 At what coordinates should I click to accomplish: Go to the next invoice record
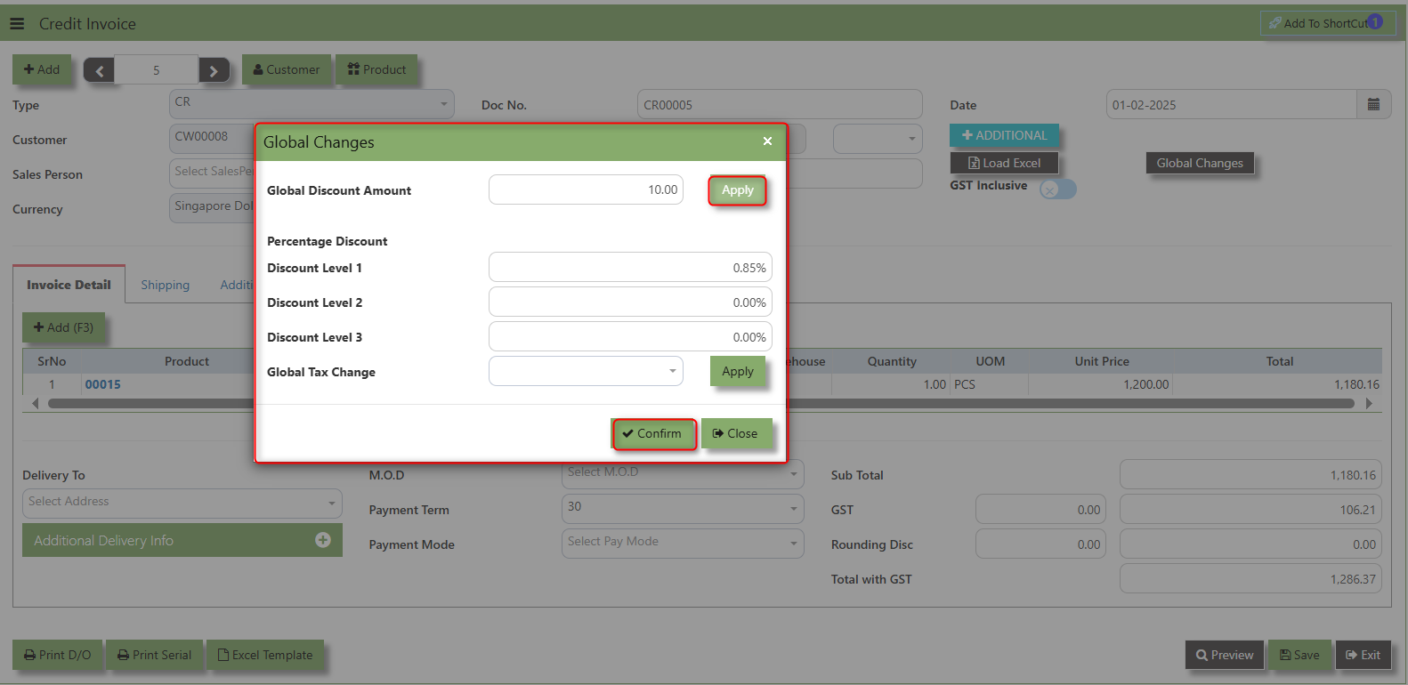tap(214, 70)
